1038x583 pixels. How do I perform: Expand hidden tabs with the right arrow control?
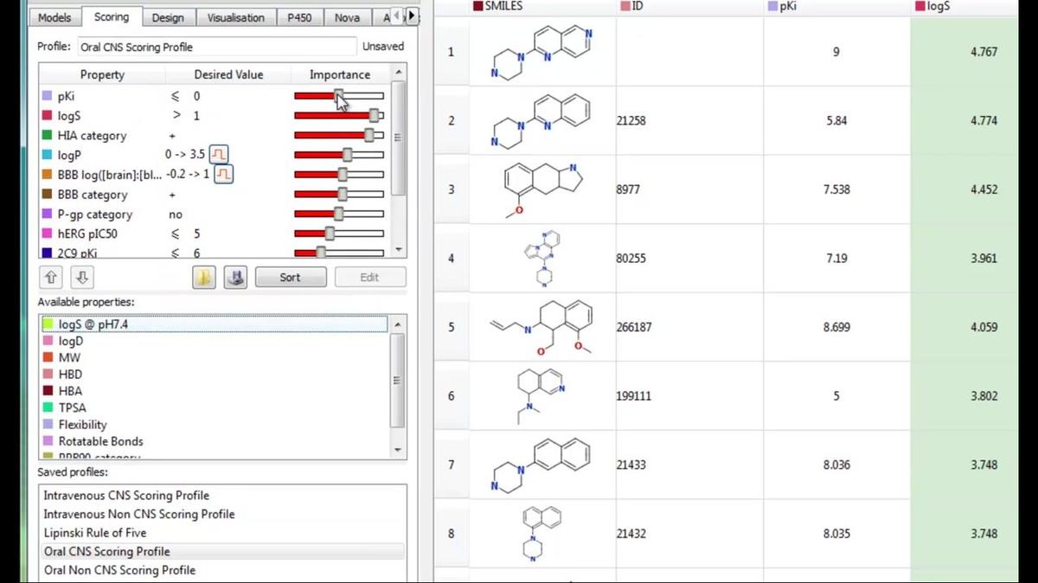[413, 16]
